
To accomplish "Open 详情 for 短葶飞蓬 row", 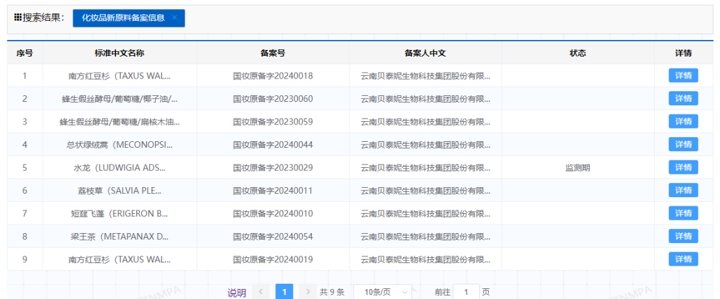I will pyautogui.click(x=683, y=213).
